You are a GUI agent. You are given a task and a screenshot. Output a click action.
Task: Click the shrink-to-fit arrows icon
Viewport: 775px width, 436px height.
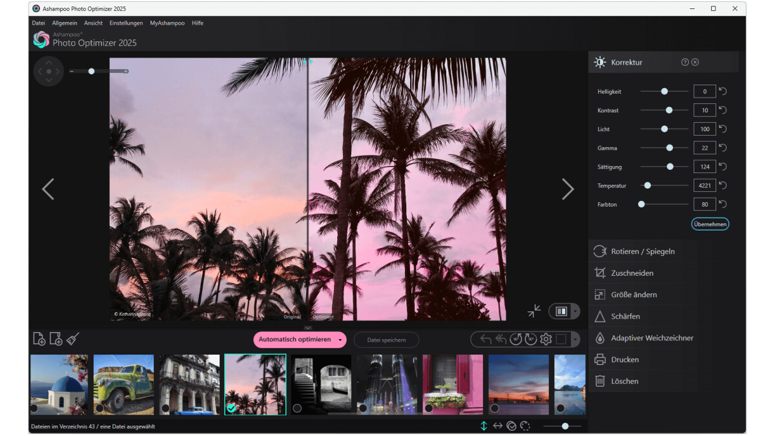(534, 311)
